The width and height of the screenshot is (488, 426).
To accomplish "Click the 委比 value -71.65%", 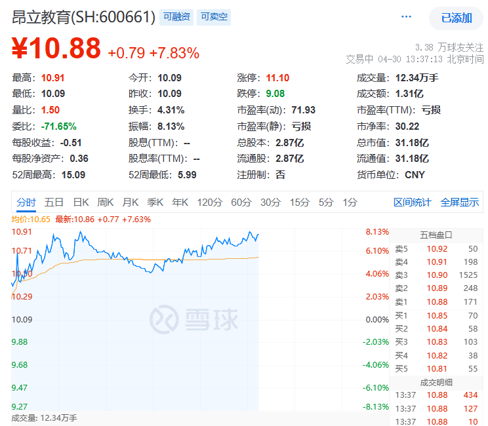I will [x=59, y=126].
